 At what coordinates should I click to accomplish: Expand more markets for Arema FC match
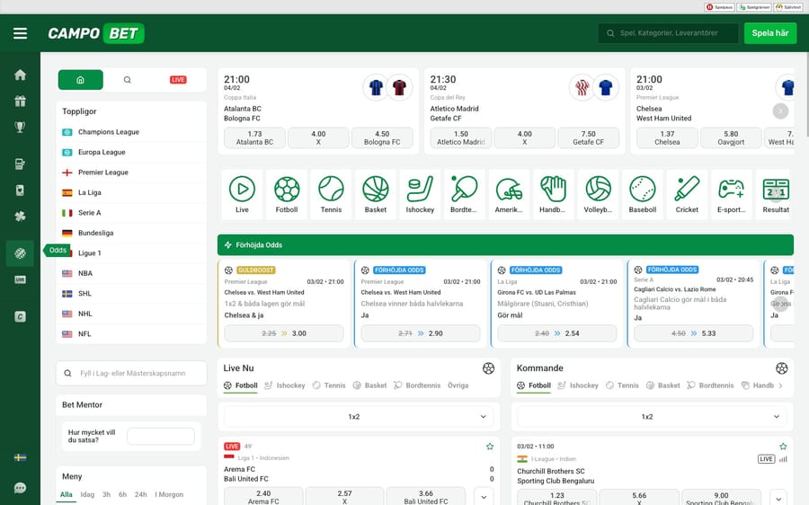pyautogui.click(x=484, y=497)
